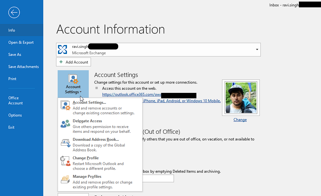Choose the Account Settings... menu entry
Image resolution: width=321 pixels, height=196 pixels.
[100, 108]
